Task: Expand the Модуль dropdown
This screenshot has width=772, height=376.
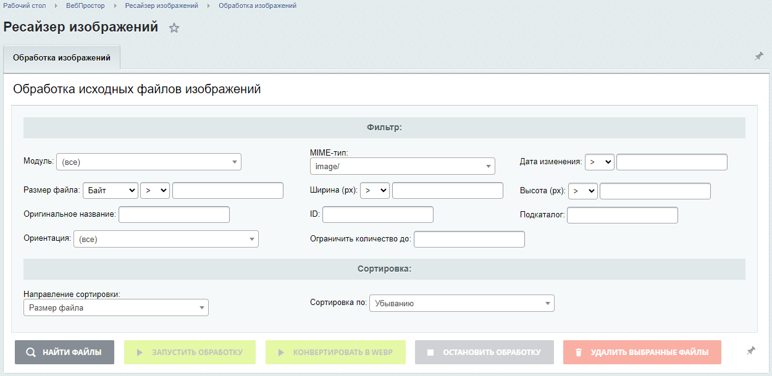Action: (149, 162)
